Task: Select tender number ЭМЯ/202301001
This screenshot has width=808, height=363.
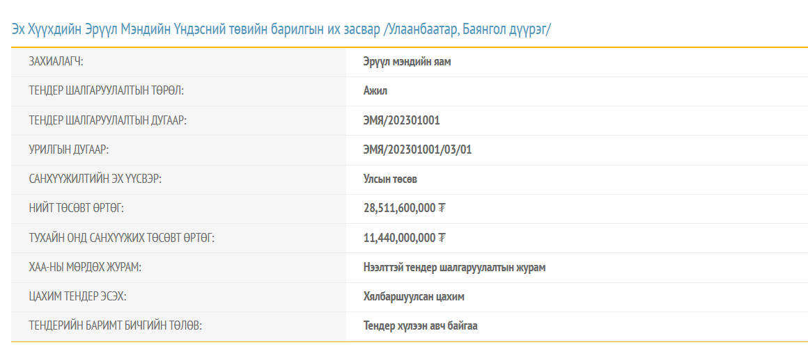Action: point(401,120)
